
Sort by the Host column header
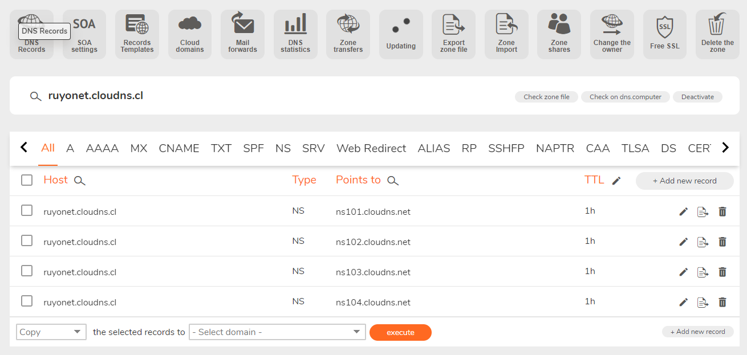55,179
